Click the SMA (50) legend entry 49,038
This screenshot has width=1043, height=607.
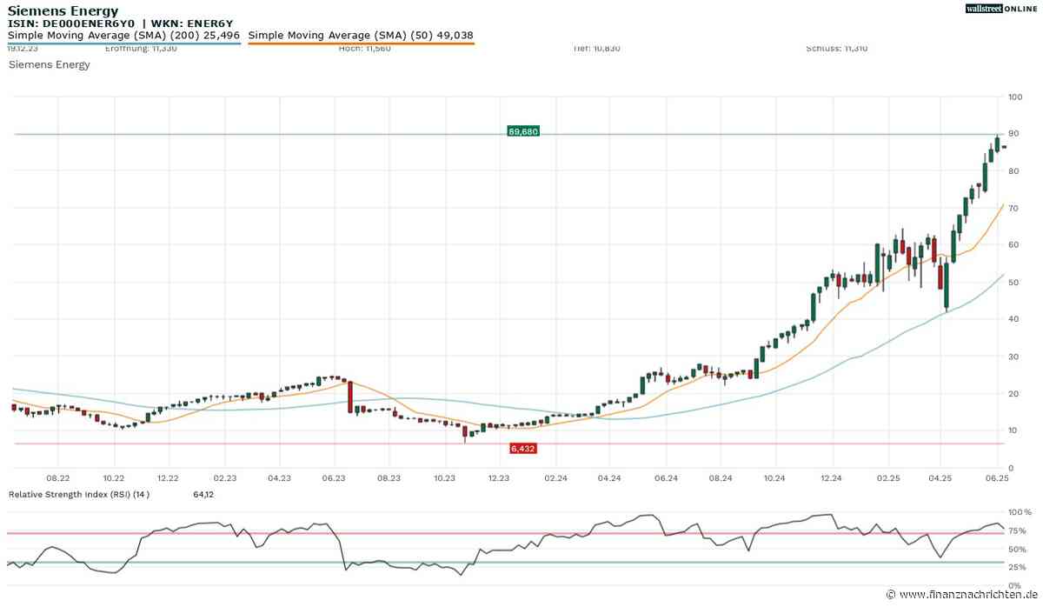[361, 36]
